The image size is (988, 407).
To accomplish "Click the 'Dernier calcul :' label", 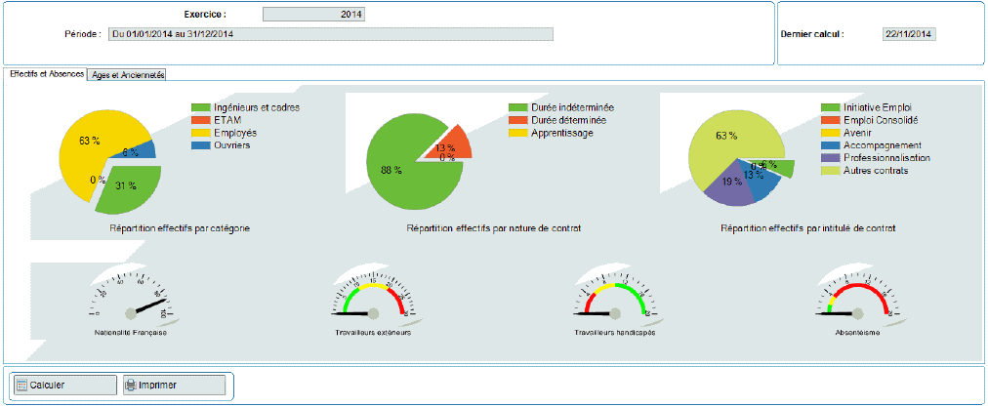I will [813, 34].
